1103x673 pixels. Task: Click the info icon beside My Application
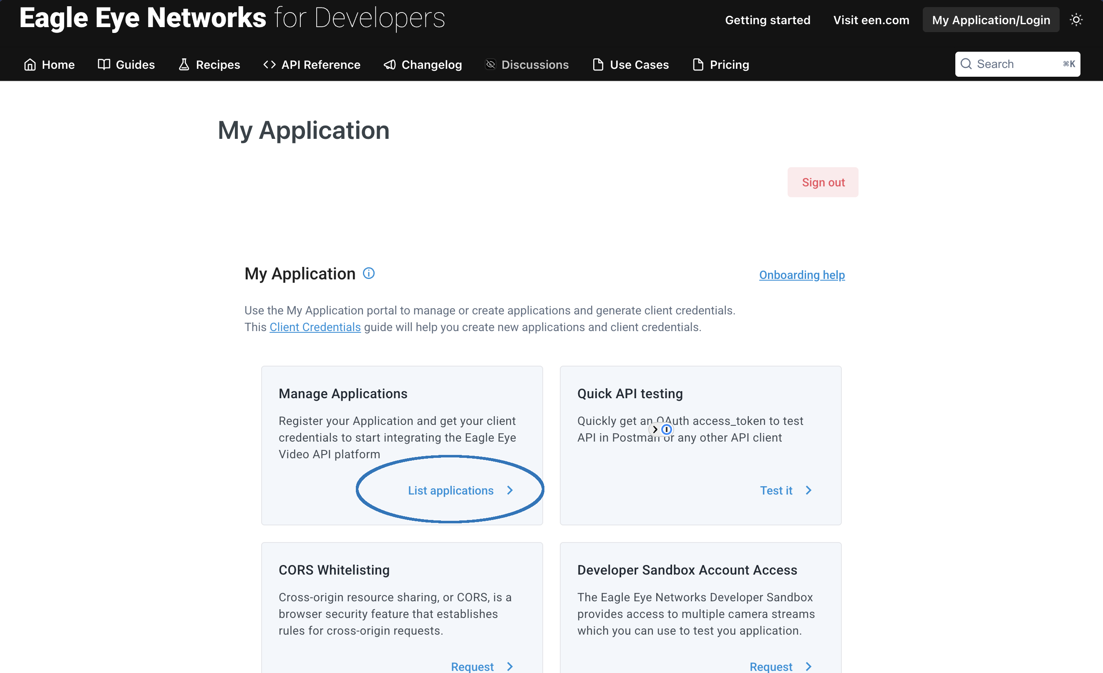tap(368, 273)
